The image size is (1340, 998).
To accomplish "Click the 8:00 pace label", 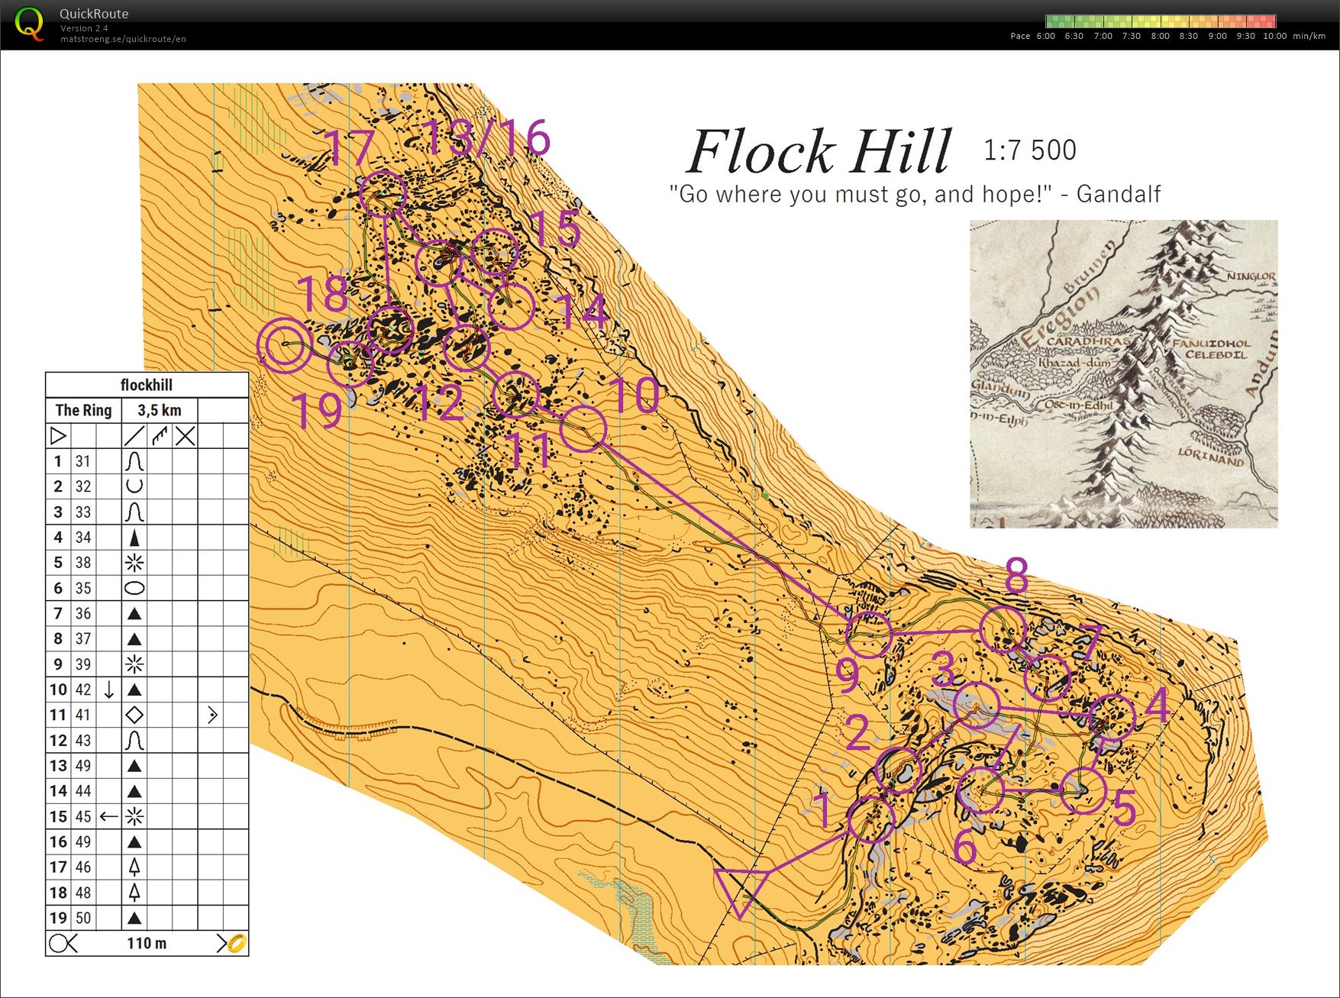I will pyautogui.click(x=1160, y=36).
